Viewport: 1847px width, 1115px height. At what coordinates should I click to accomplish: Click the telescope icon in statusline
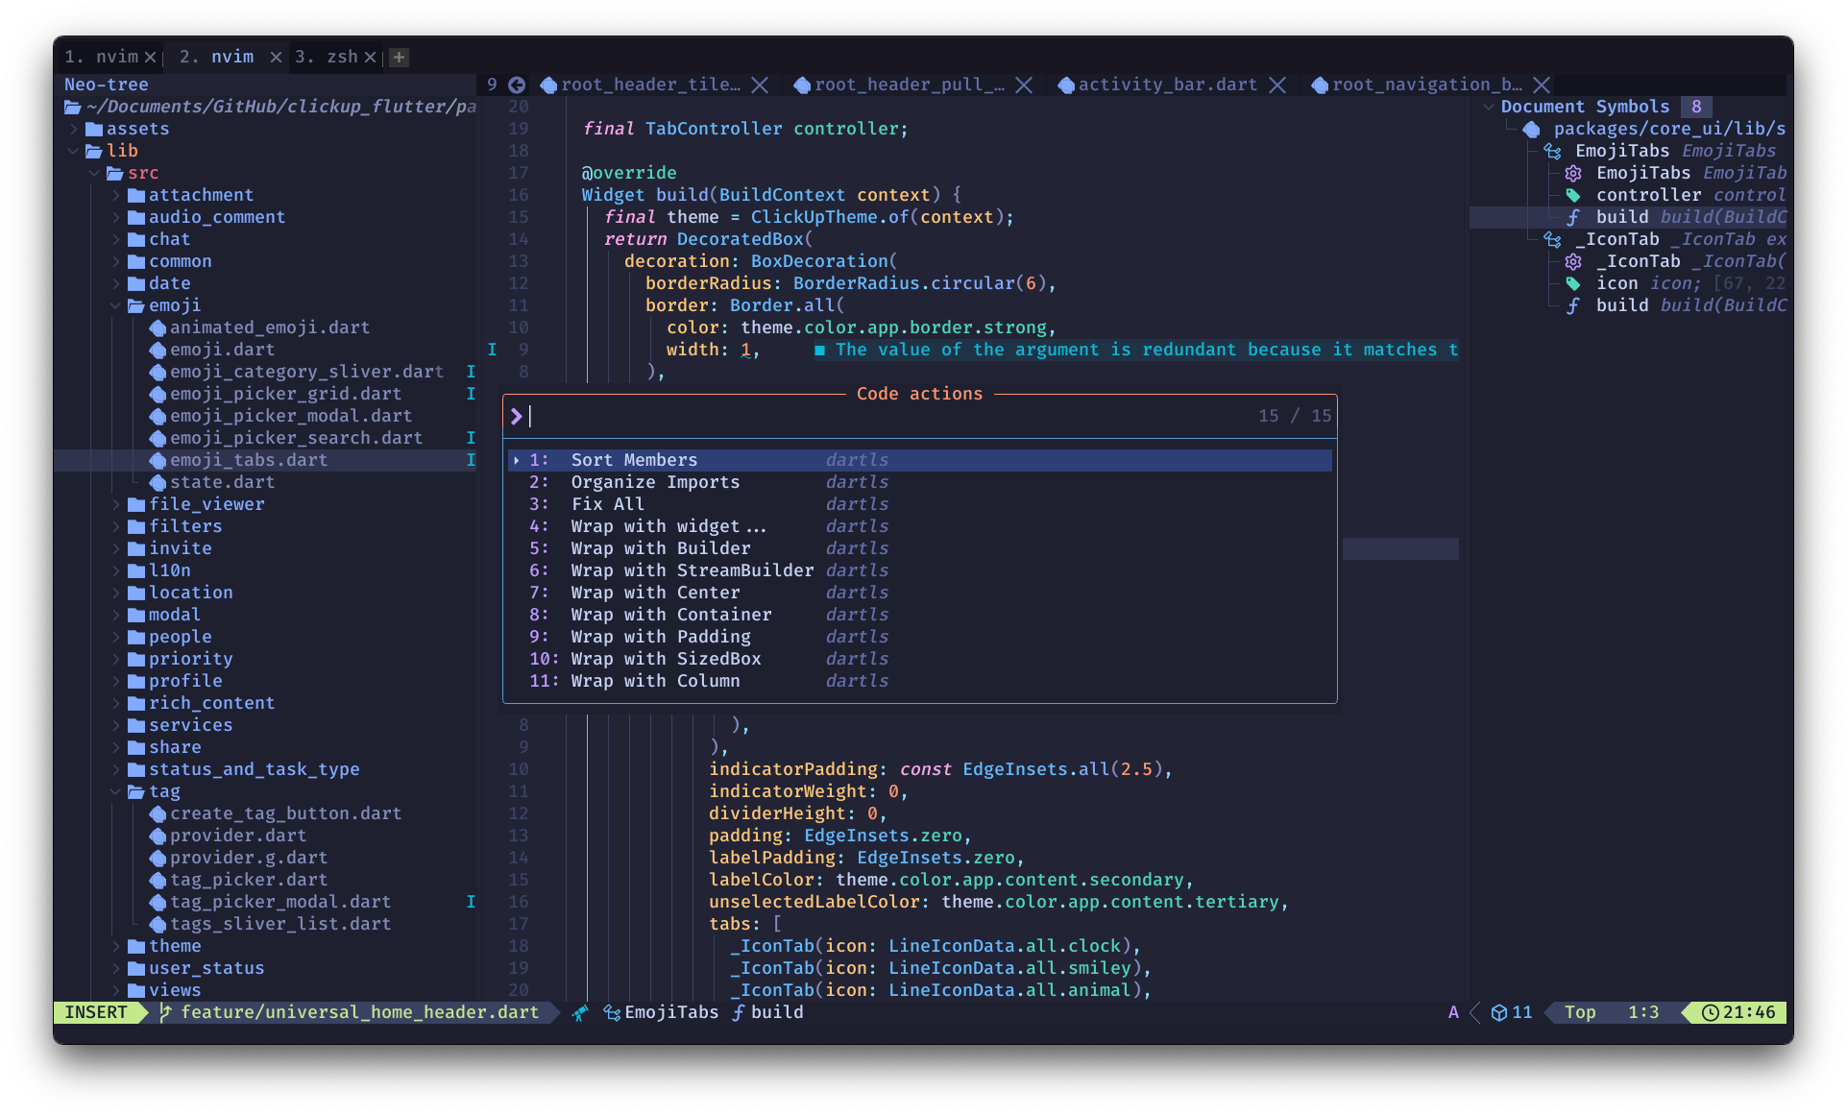580,1012
